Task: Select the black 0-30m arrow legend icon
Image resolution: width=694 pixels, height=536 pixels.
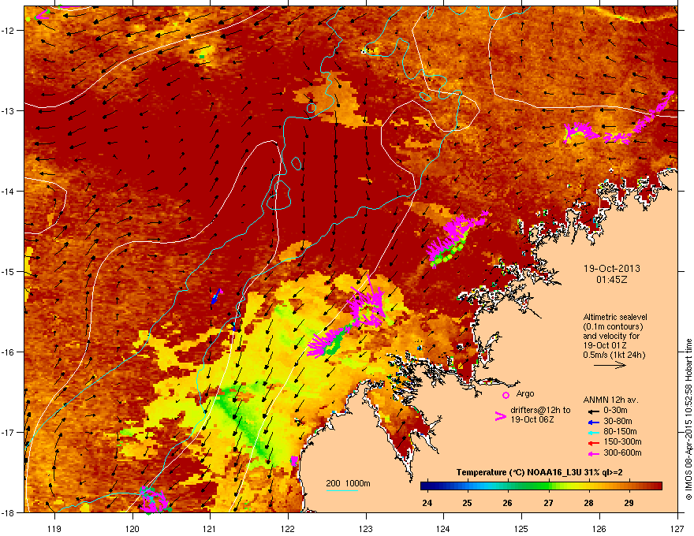Action: click(x=593, y=411)
